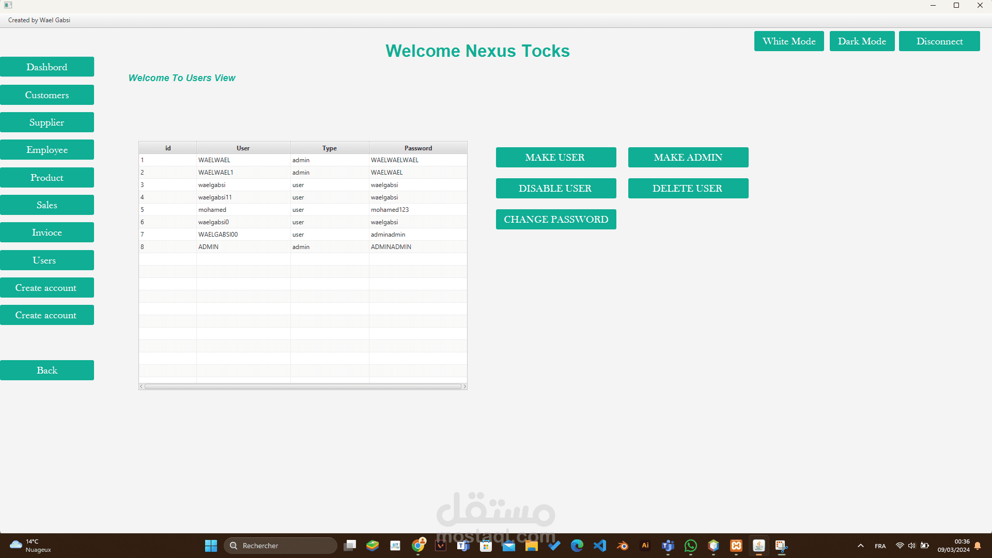Viewport: 992px width, 558px height.
Task: Go to Invioce section in sidebar
Action: point(47,233)
